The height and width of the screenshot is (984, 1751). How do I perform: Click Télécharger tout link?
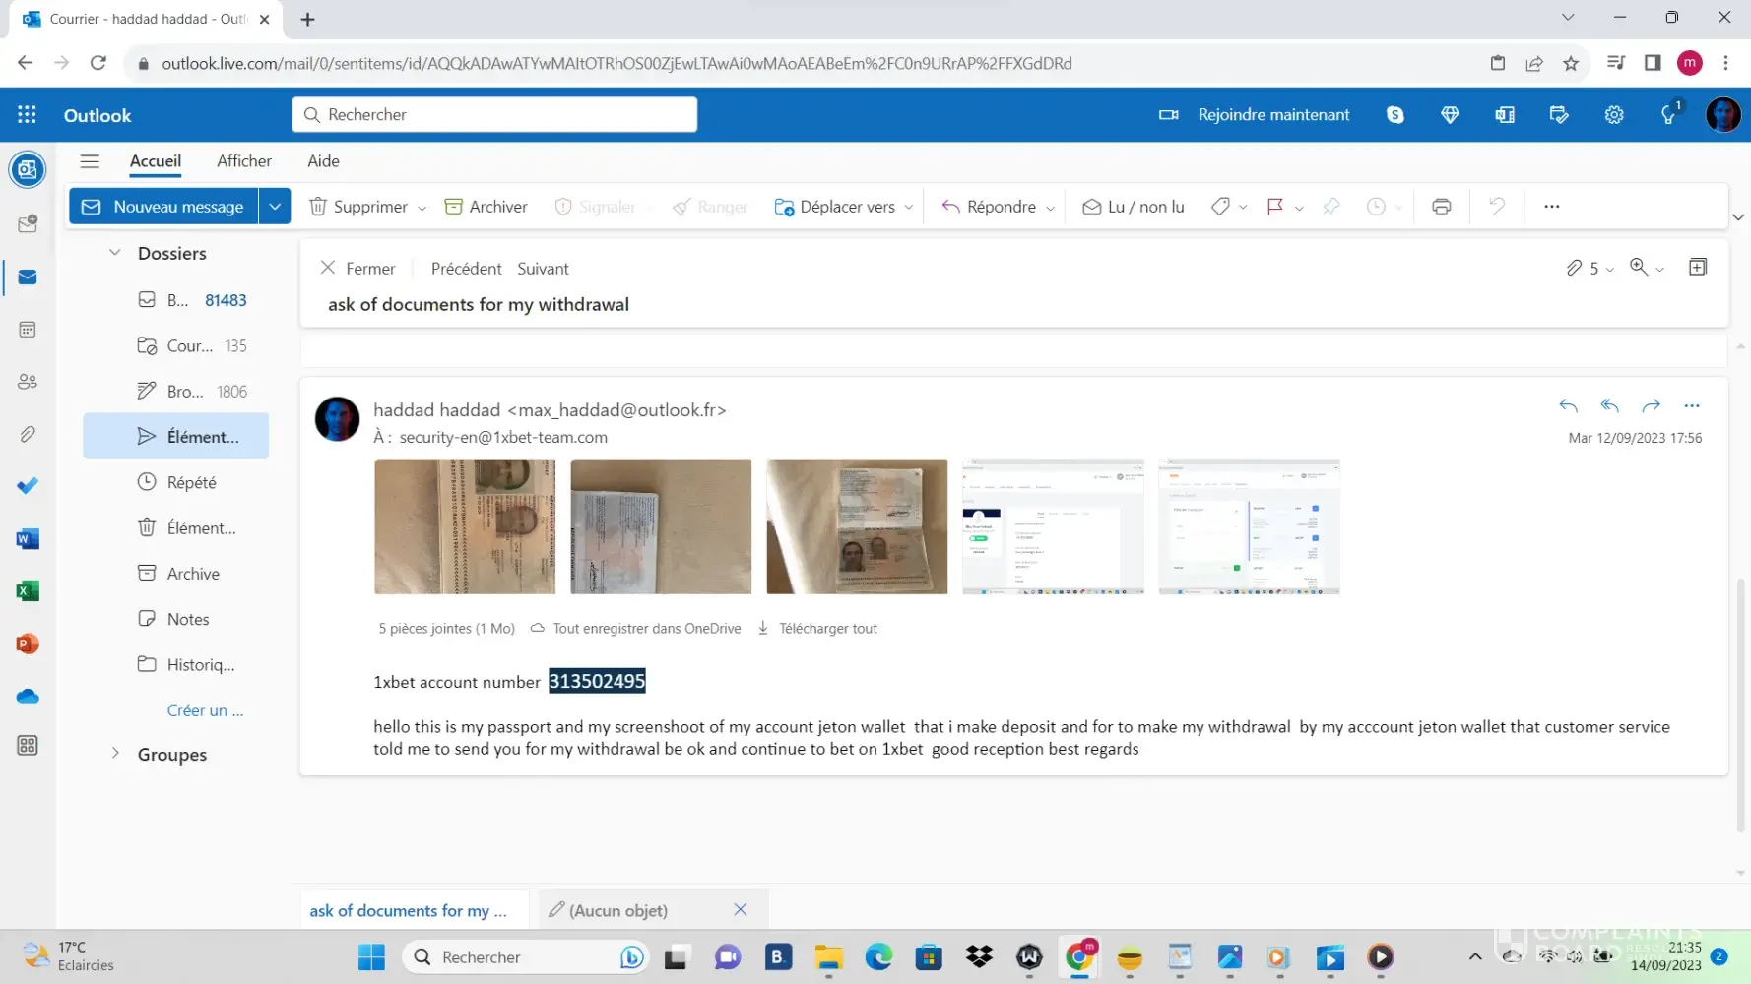826,629
